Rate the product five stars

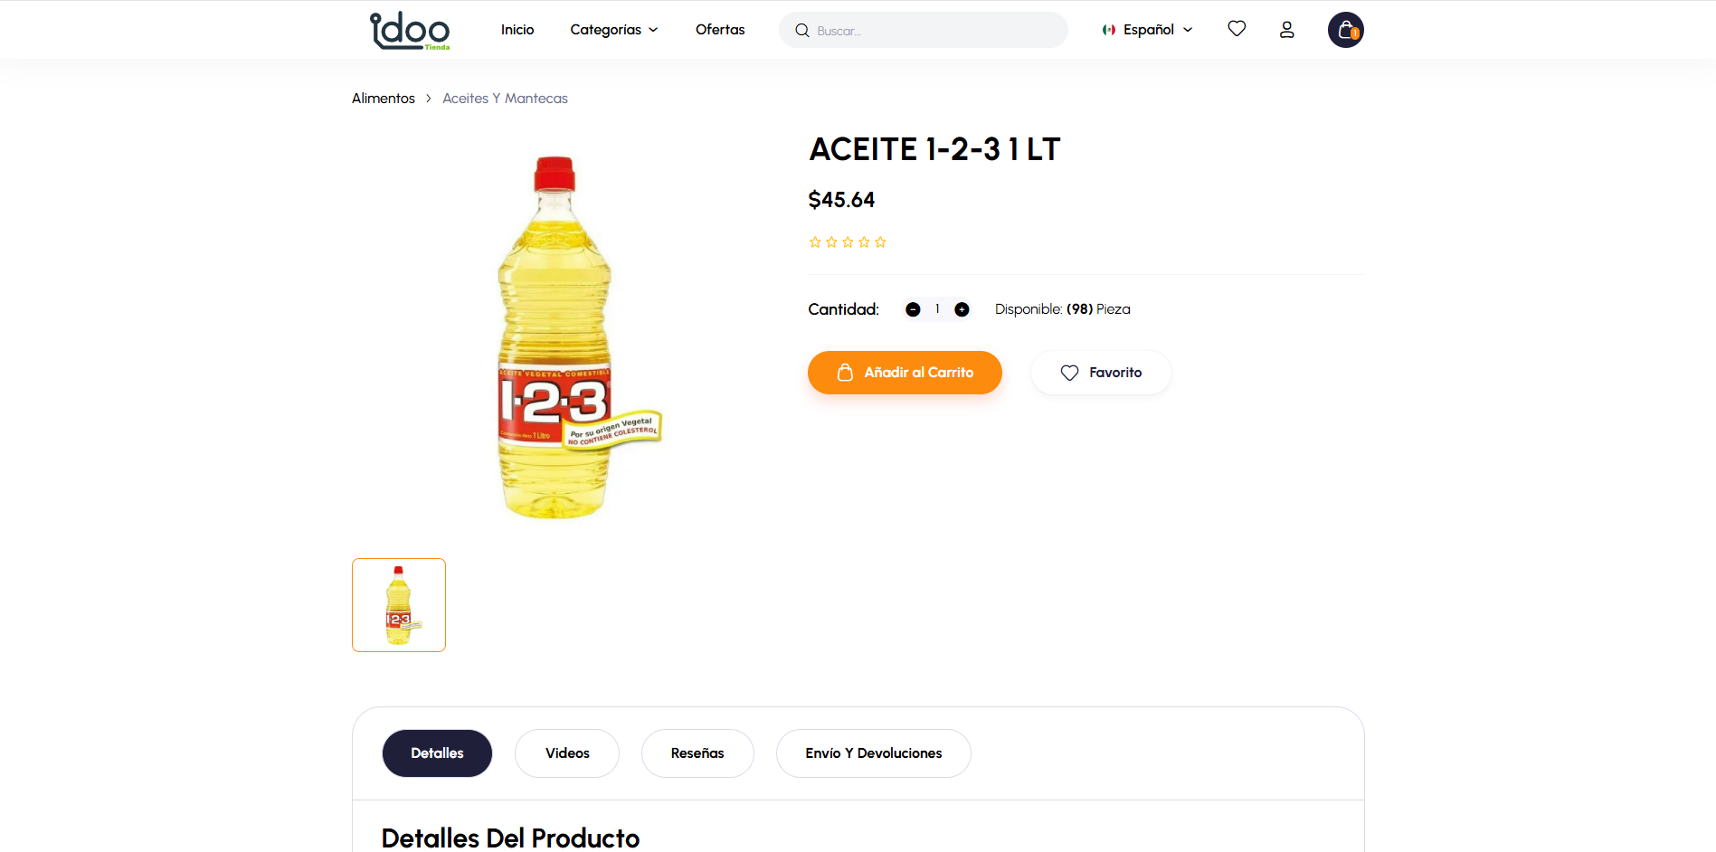pyautogui.click(x=880, y=242)
